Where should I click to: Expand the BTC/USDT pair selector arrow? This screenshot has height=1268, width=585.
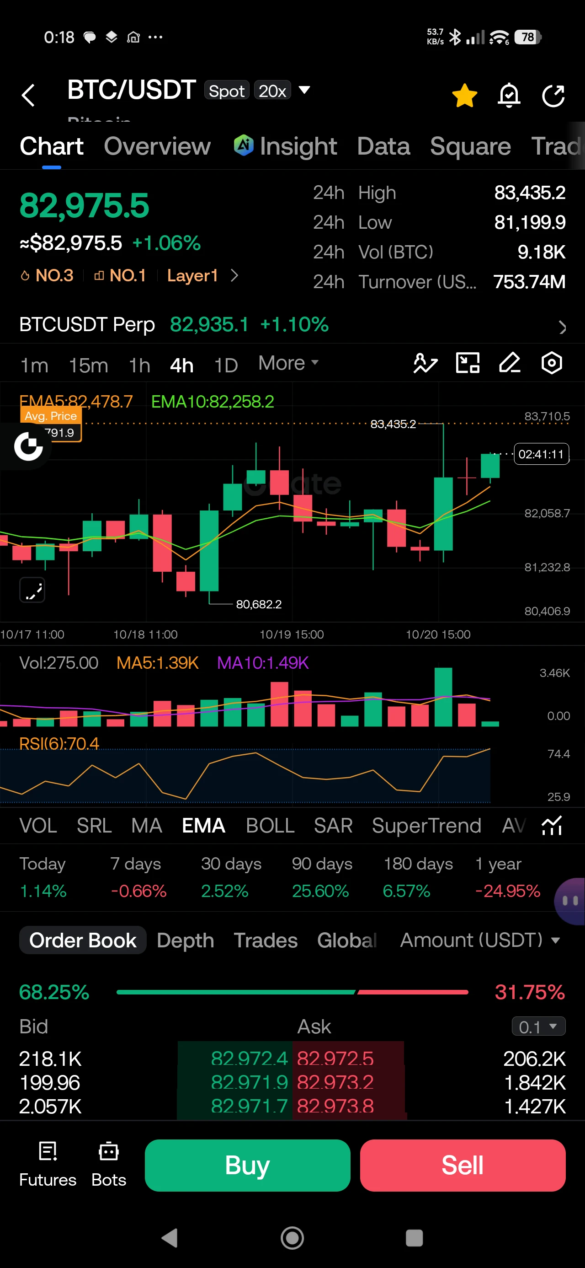[304, 90]
